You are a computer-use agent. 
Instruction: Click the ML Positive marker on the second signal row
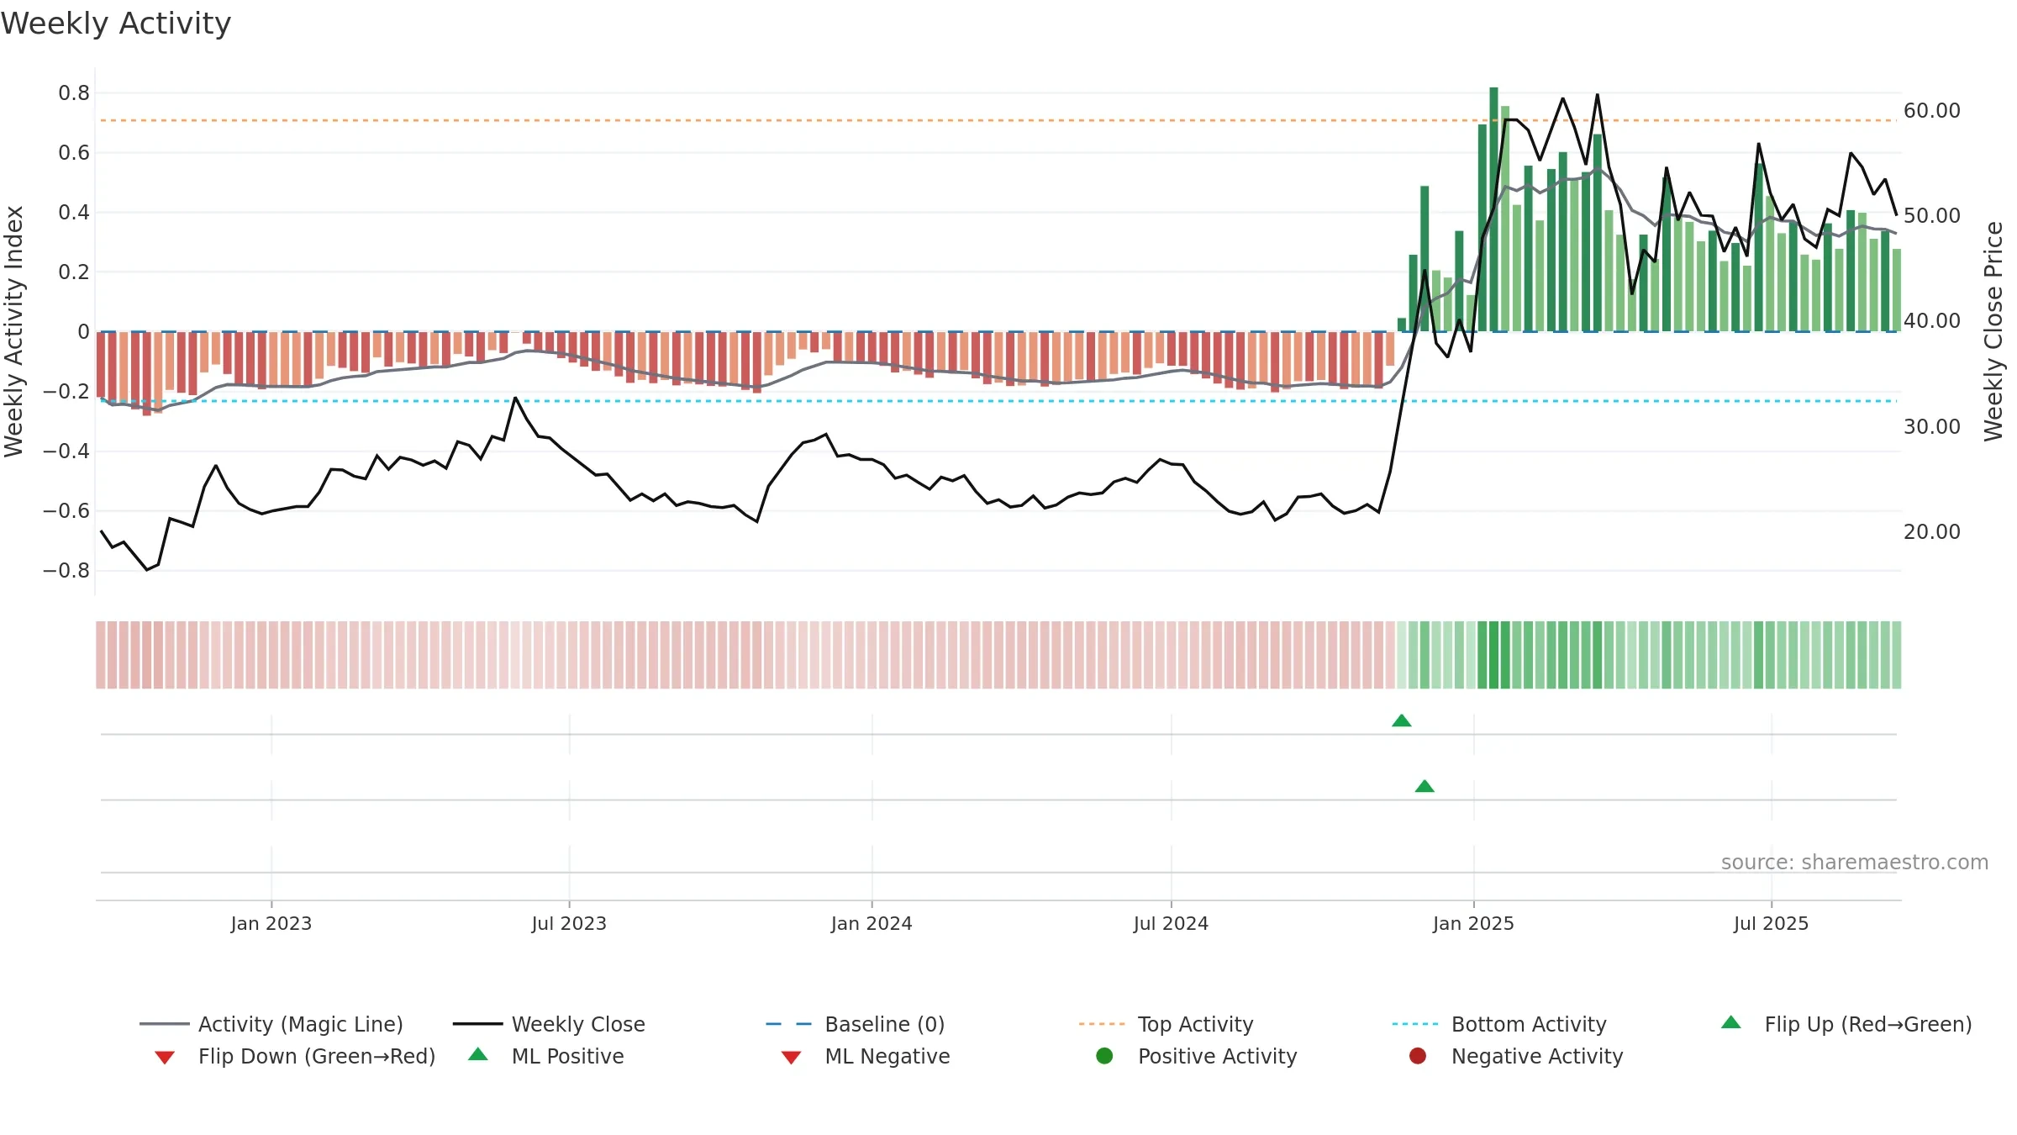pos(1425,786)
